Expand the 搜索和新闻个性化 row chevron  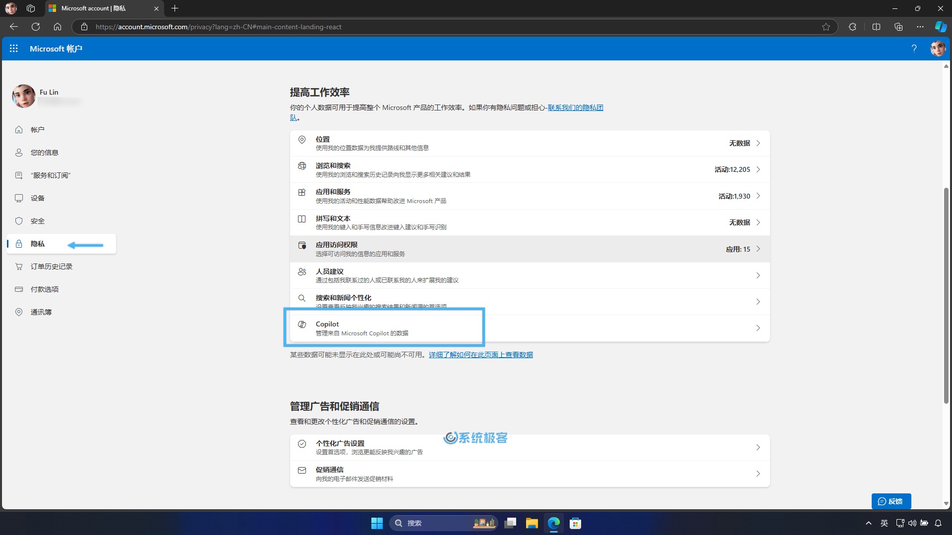pyautogui.click(x=758, y=302)
